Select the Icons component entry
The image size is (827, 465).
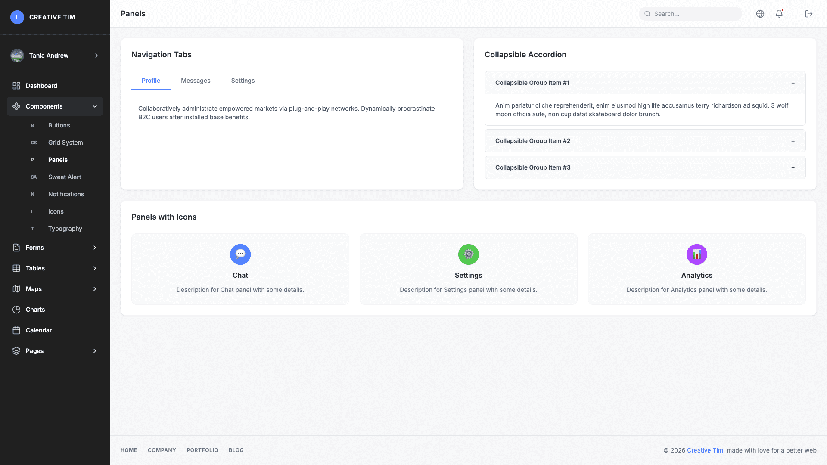pos(56,211)
